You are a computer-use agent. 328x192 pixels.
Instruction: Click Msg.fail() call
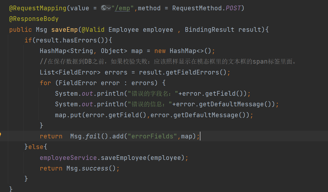(x=89, y=136)
